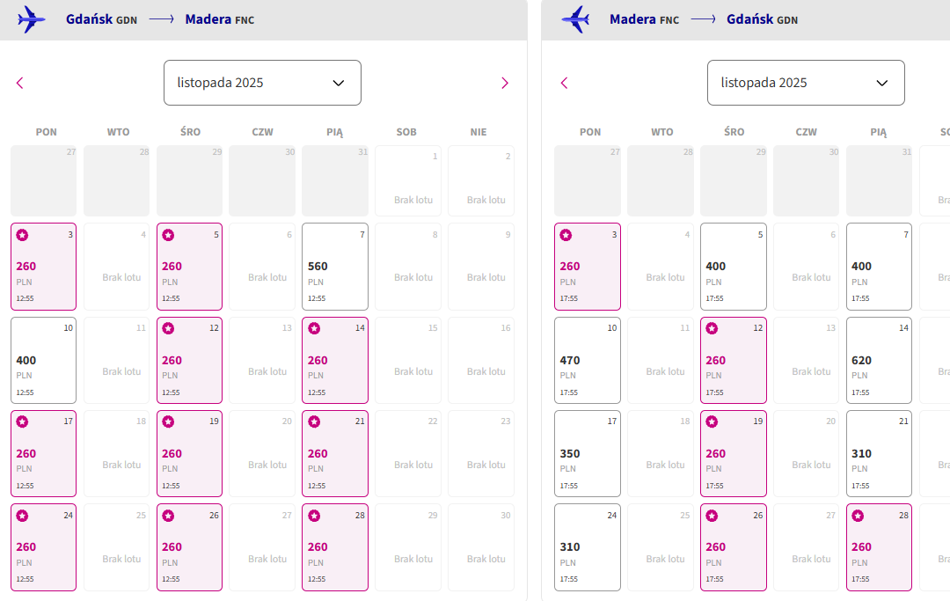Viewport: 950px width, 601px height.
Task: Select return November 26 for 260 PLN
Action: (x=733, y=547)
